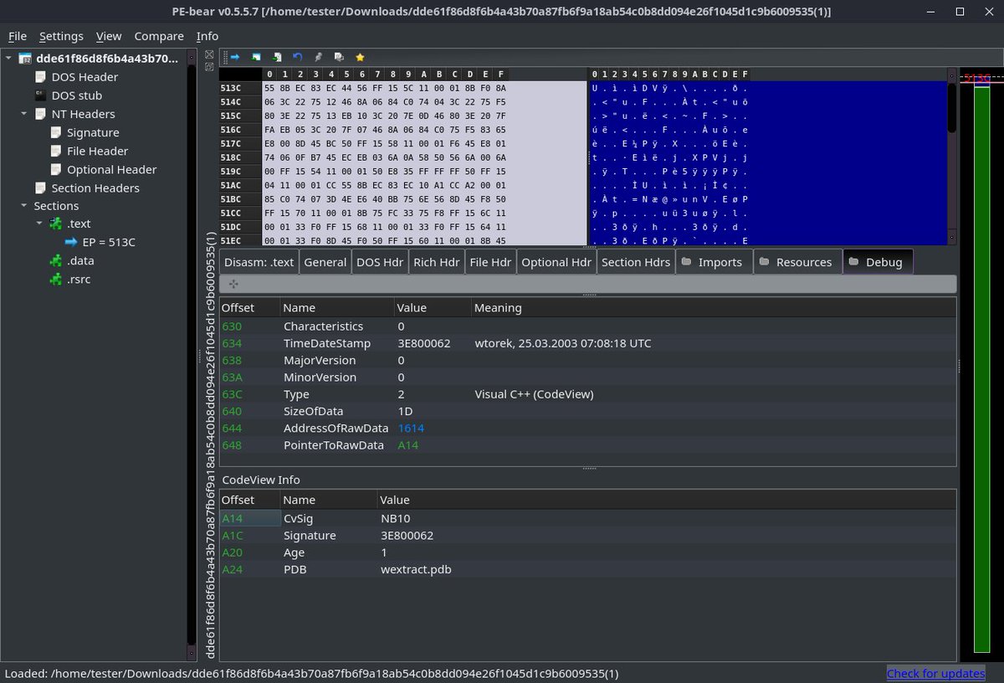Click the TimeDateStamp value 3E800062
The height and width of the screenshot is (683, 1004).
click(x=424, y=343)
